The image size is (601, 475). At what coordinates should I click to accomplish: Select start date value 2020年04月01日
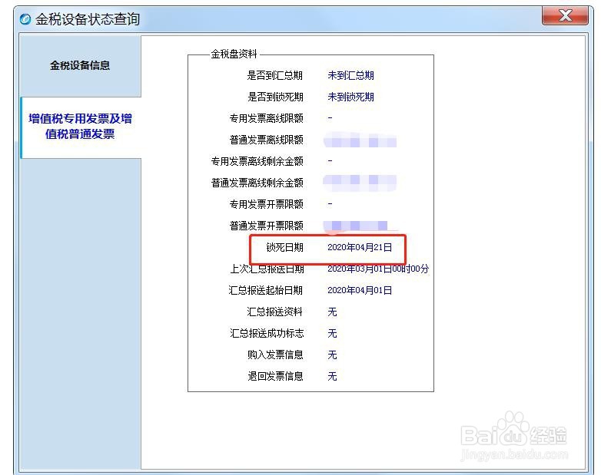[360, 290]
